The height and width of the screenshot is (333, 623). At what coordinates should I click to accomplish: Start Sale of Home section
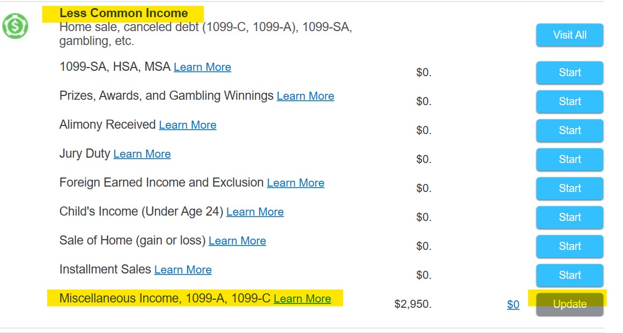click(x=569, y=246)
